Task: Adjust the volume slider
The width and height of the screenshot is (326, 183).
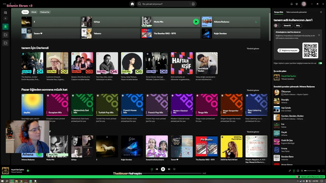Action: tap(309, 171)
